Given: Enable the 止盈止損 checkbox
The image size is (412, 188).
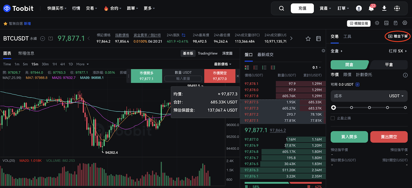Looking at the screenshot, I should (x=333, y=118).
